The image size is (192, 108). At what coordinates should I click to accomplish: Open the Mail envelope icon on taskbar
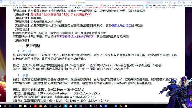(71, 106)
